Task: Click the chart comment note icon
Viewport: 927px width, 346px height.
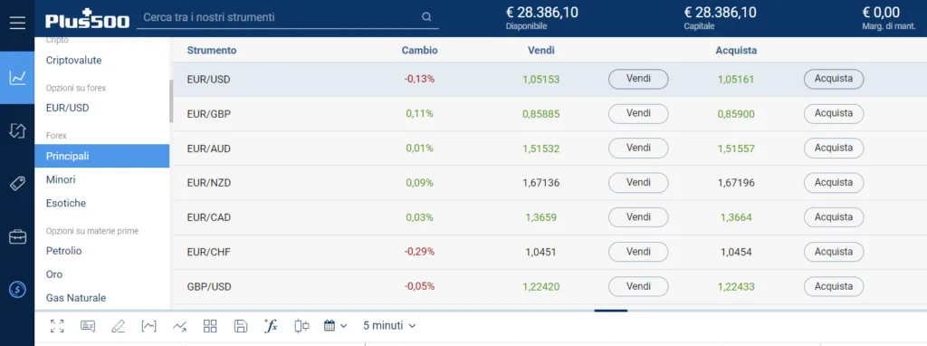Action: coord(88,325)
